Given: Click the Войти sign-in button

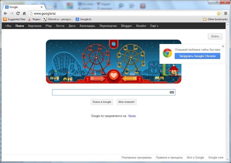Looking at the screenshot, I should point(215,36).
